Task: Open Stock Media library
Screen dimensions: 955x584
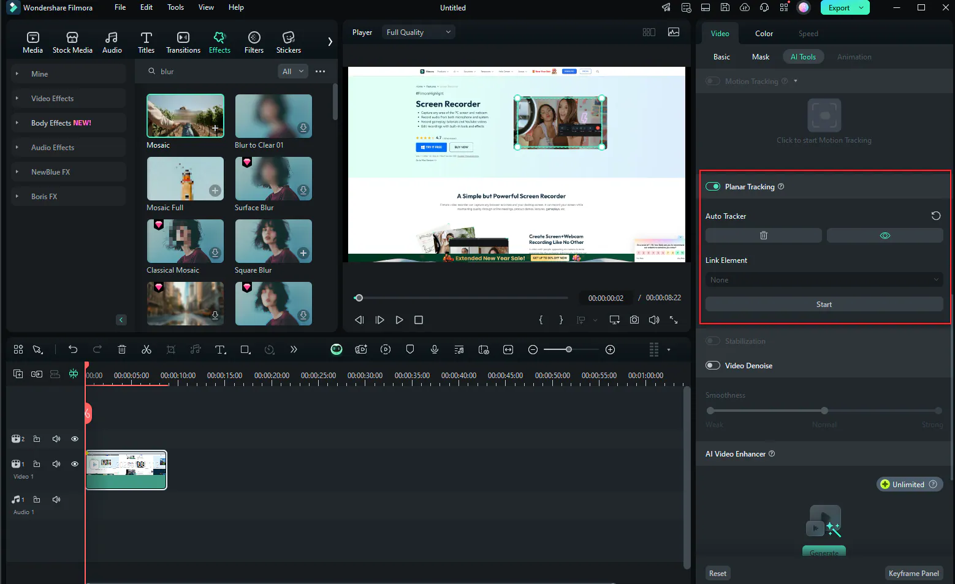Action: [x=72, y=42]
